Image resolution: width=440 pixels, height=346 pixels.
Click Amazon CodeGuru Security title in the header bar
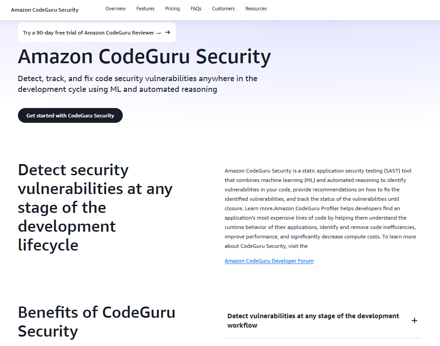(45, 10)
